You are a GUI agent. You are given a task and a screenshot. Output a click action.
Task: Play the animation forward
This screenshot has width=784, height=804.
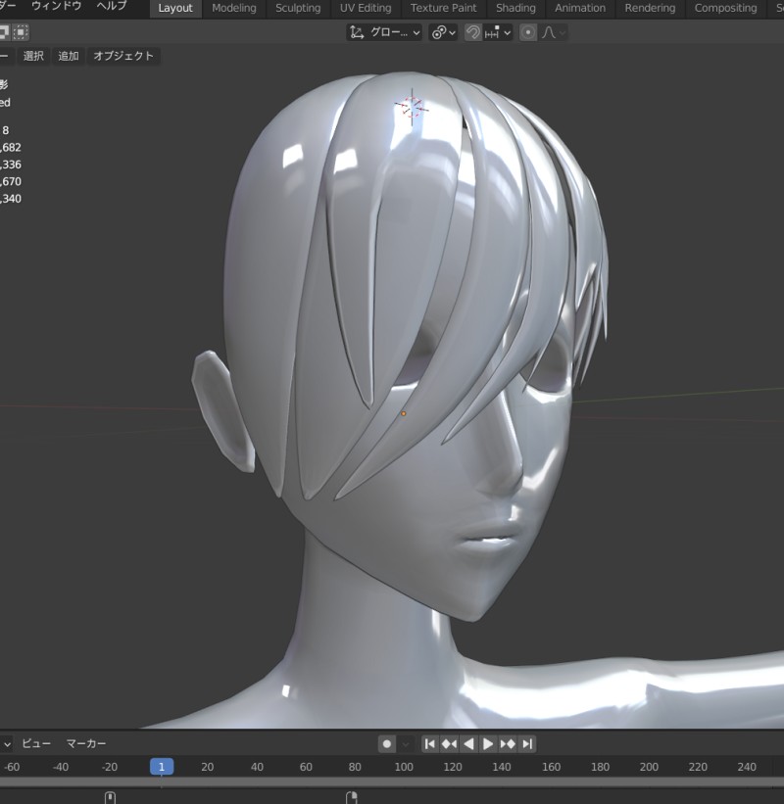pos(488,744)
